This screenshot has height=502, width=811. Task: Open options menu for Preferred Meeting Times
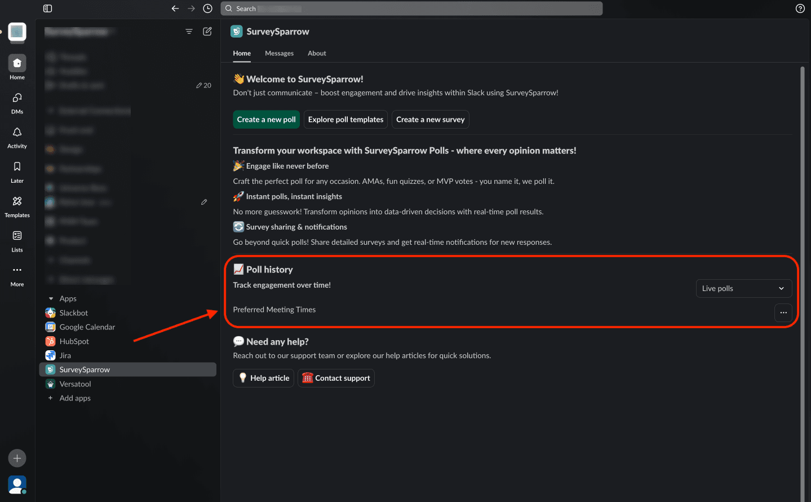pos(783,312)
